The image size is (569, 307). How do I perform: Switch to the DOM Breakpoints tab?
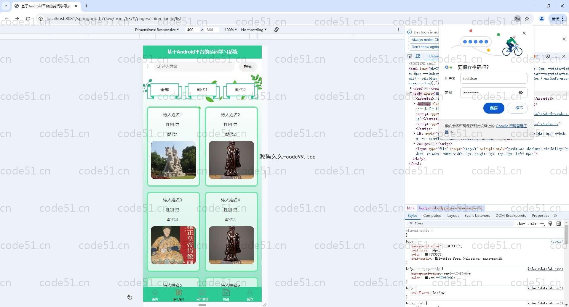511,216
